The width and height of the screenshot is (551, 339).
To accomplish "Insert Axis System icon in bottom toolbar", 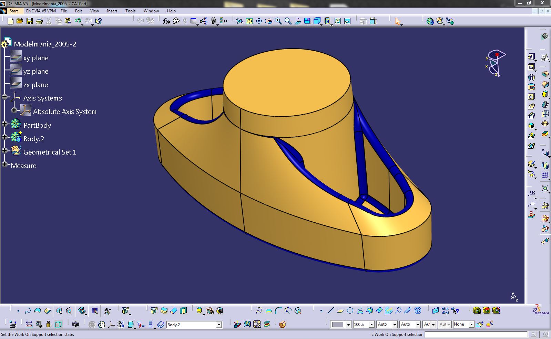I will tap(111, 324).
